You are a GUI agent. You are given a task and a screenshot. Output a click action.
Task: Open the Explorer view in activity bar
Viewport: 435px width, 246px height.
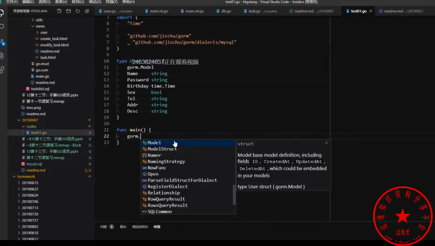pos(2,14)
